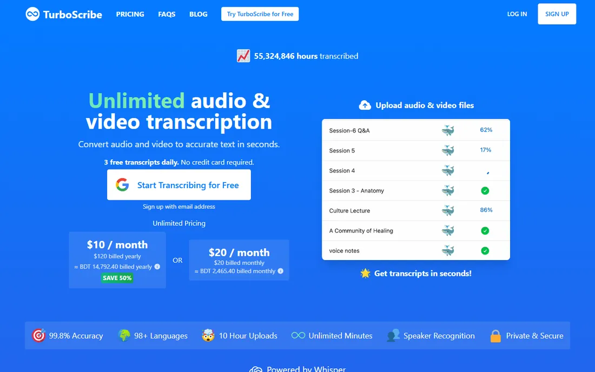Image resolution: width=595 pixels, height=372 pixels.
Task: Click the cloud upload icon
Action: tap(365, 105)
